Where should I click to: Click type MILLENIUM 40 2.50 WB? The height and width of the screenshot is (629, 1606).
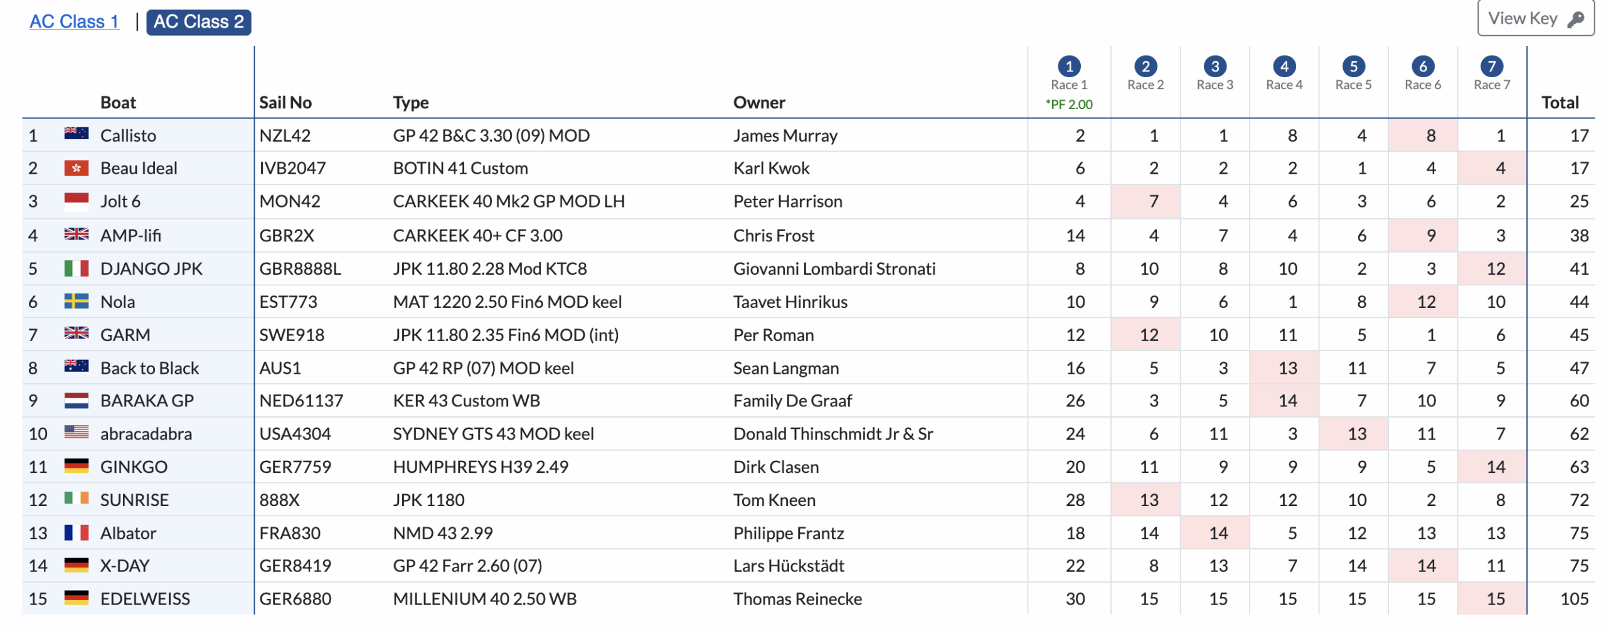pyautogui.click(x=484, y=599)
